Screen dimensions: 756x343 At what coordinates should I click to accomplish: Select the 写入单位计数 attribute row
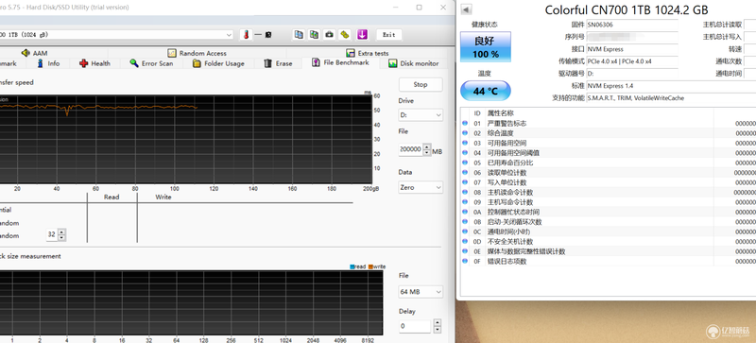[x=609, y=182]
